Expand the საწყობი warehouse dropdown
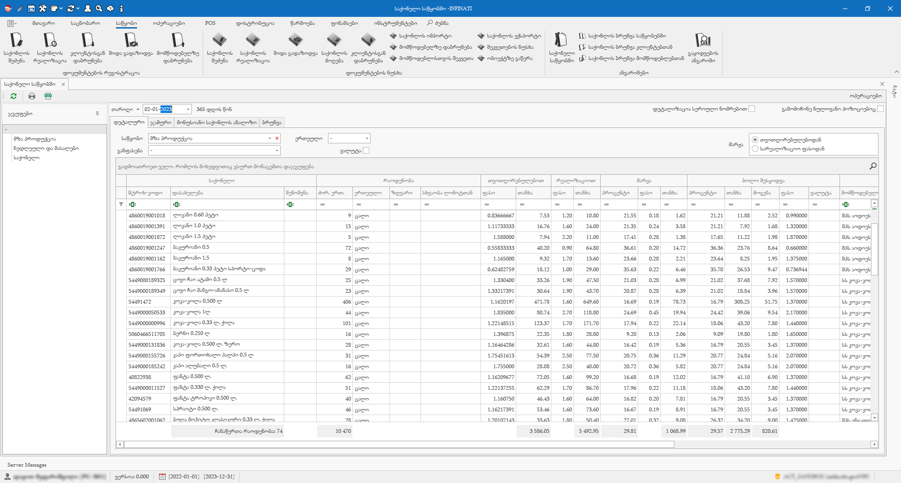 tap(270, 139)
